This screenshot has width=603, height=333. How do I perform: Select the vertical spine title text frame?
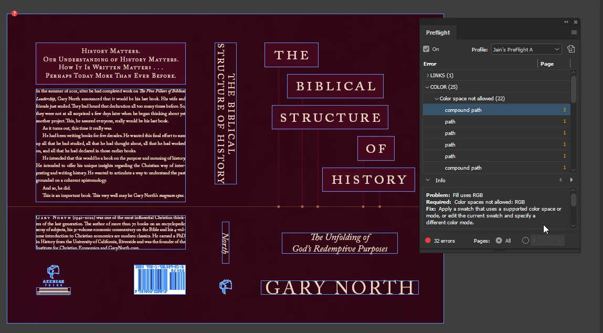(225, 113)
